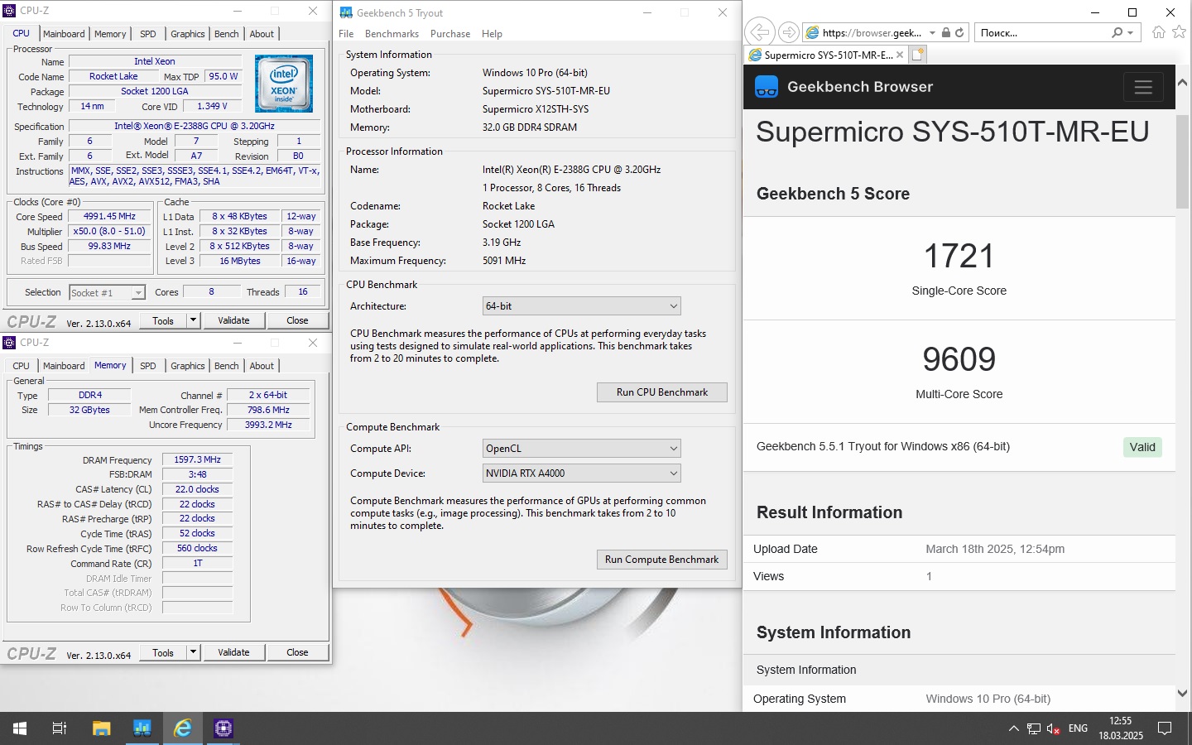Click the 1721 single-core score
1192x745 pixels.
(x=959, y=256)
